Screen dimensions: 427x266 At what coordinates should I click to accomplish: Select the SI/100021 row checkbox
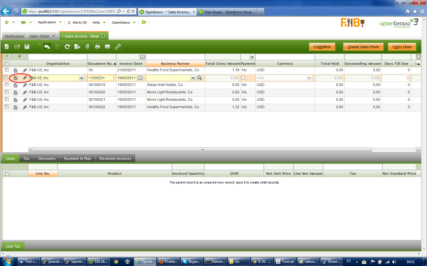[7, 99]
